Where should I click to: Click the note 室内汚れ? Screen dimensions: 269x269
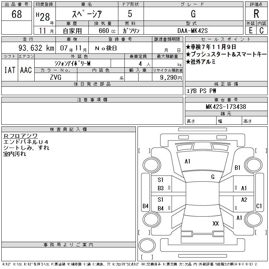pyautogui.click(x=14, y=154)
